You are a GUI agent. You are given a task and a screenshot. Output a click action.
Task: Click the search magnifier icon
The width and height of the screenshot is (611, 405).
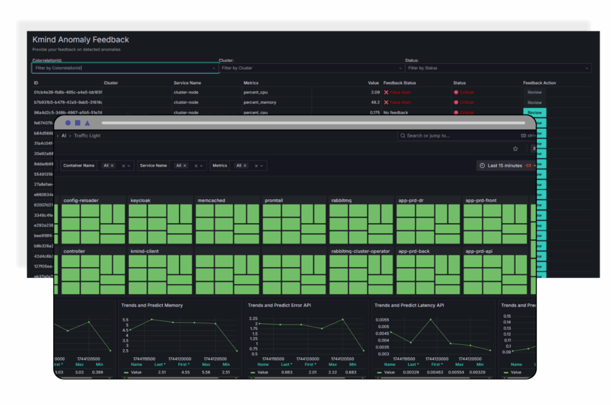pyautogui.click(x=403, y=136)
